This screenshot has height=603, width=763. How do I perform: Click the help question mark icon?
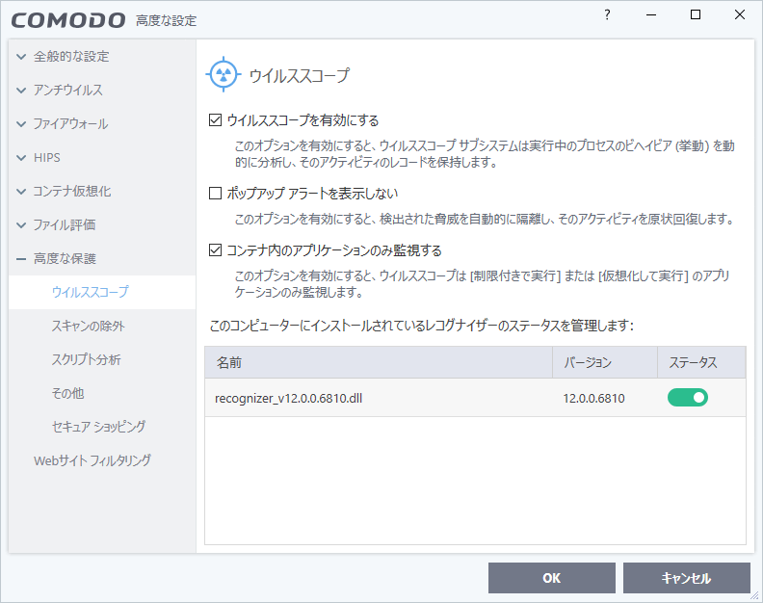point(607,15)
